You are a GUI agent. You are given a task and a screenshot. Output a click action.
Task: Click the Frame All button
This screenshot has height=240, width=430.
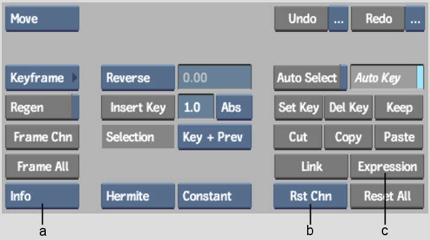coord(42,166)
